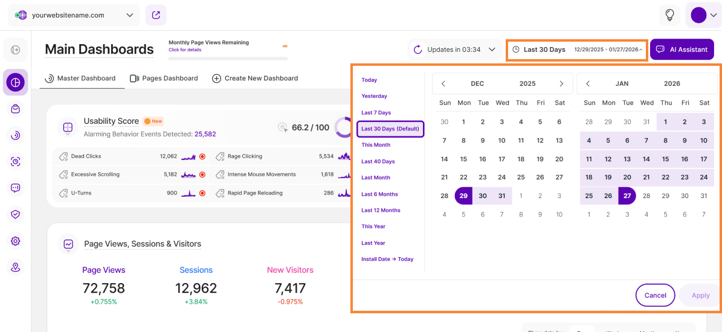This screenshot has width=722, height=332.
Task: Launch the AI Assistant button
Action: click(x=682, y=49)
